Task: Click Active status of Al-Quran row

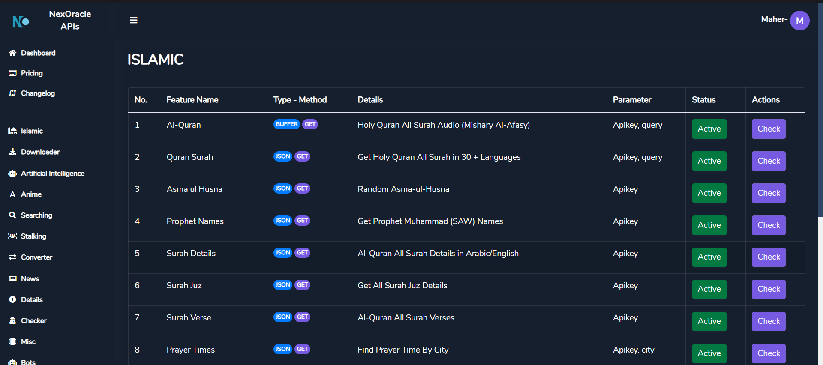Action: (709, 129)
